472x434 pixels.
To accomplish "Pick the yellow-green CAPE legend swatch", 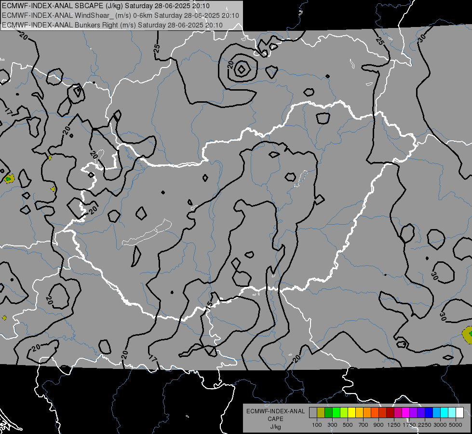I will coord(344,413).
